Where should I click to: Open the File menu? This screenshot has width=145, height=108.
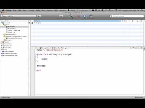(14, 10)
